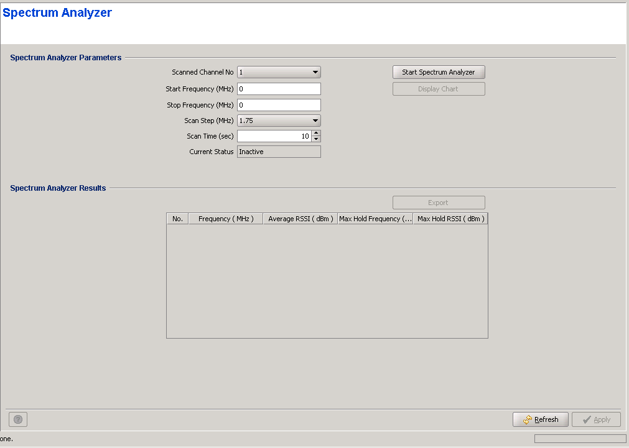The image size is (629, 448).
Task: Click the Max Hold Frequency column header
Action: 375,219
